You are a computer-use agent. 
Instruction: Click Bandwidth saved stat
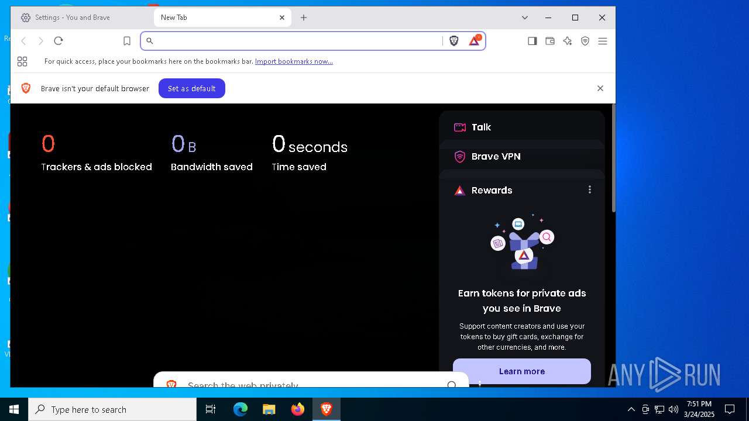[x=212, y=153]
